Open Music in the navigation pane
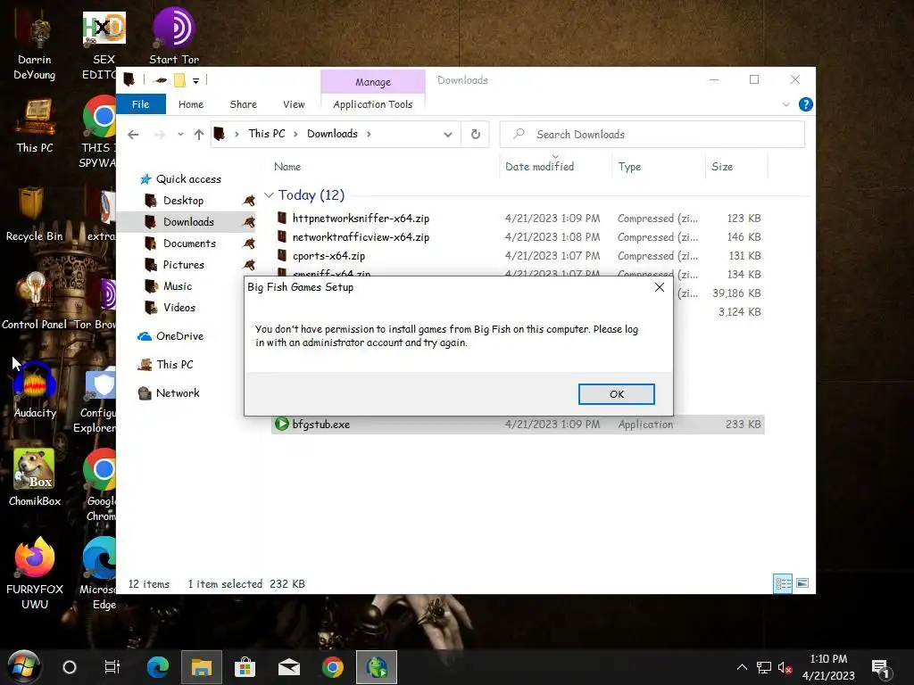Viewport: 914px width, 685px height. pos(178,286)
